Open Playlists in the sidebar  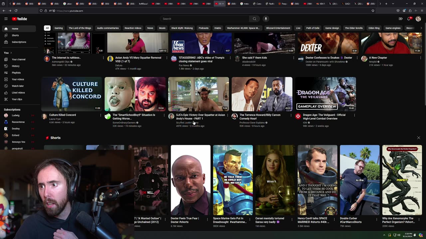tap(19, 73)
